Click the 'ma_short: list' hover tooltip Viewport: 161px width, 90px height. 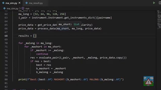coord(69,24)
